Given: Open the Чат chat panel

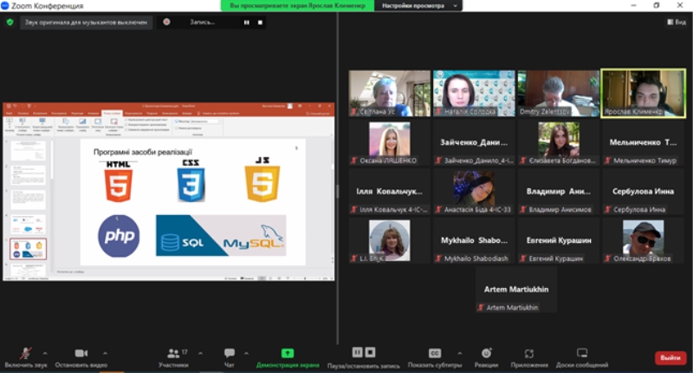Looking at the screenshot, I should [x=230, y=353].
